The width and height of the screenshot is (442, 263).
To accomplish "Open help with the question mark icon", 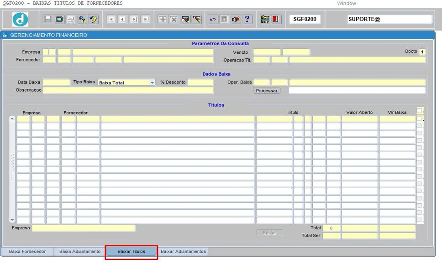I will [247, 19].
